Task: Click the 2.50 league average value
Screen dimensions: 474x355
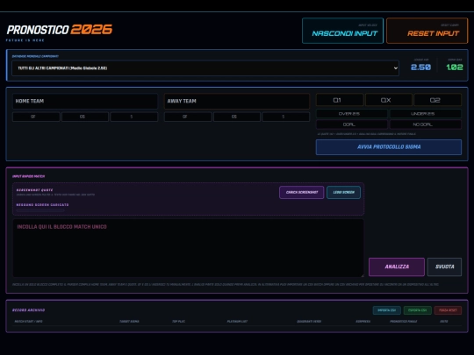Action: pos(420,67)
